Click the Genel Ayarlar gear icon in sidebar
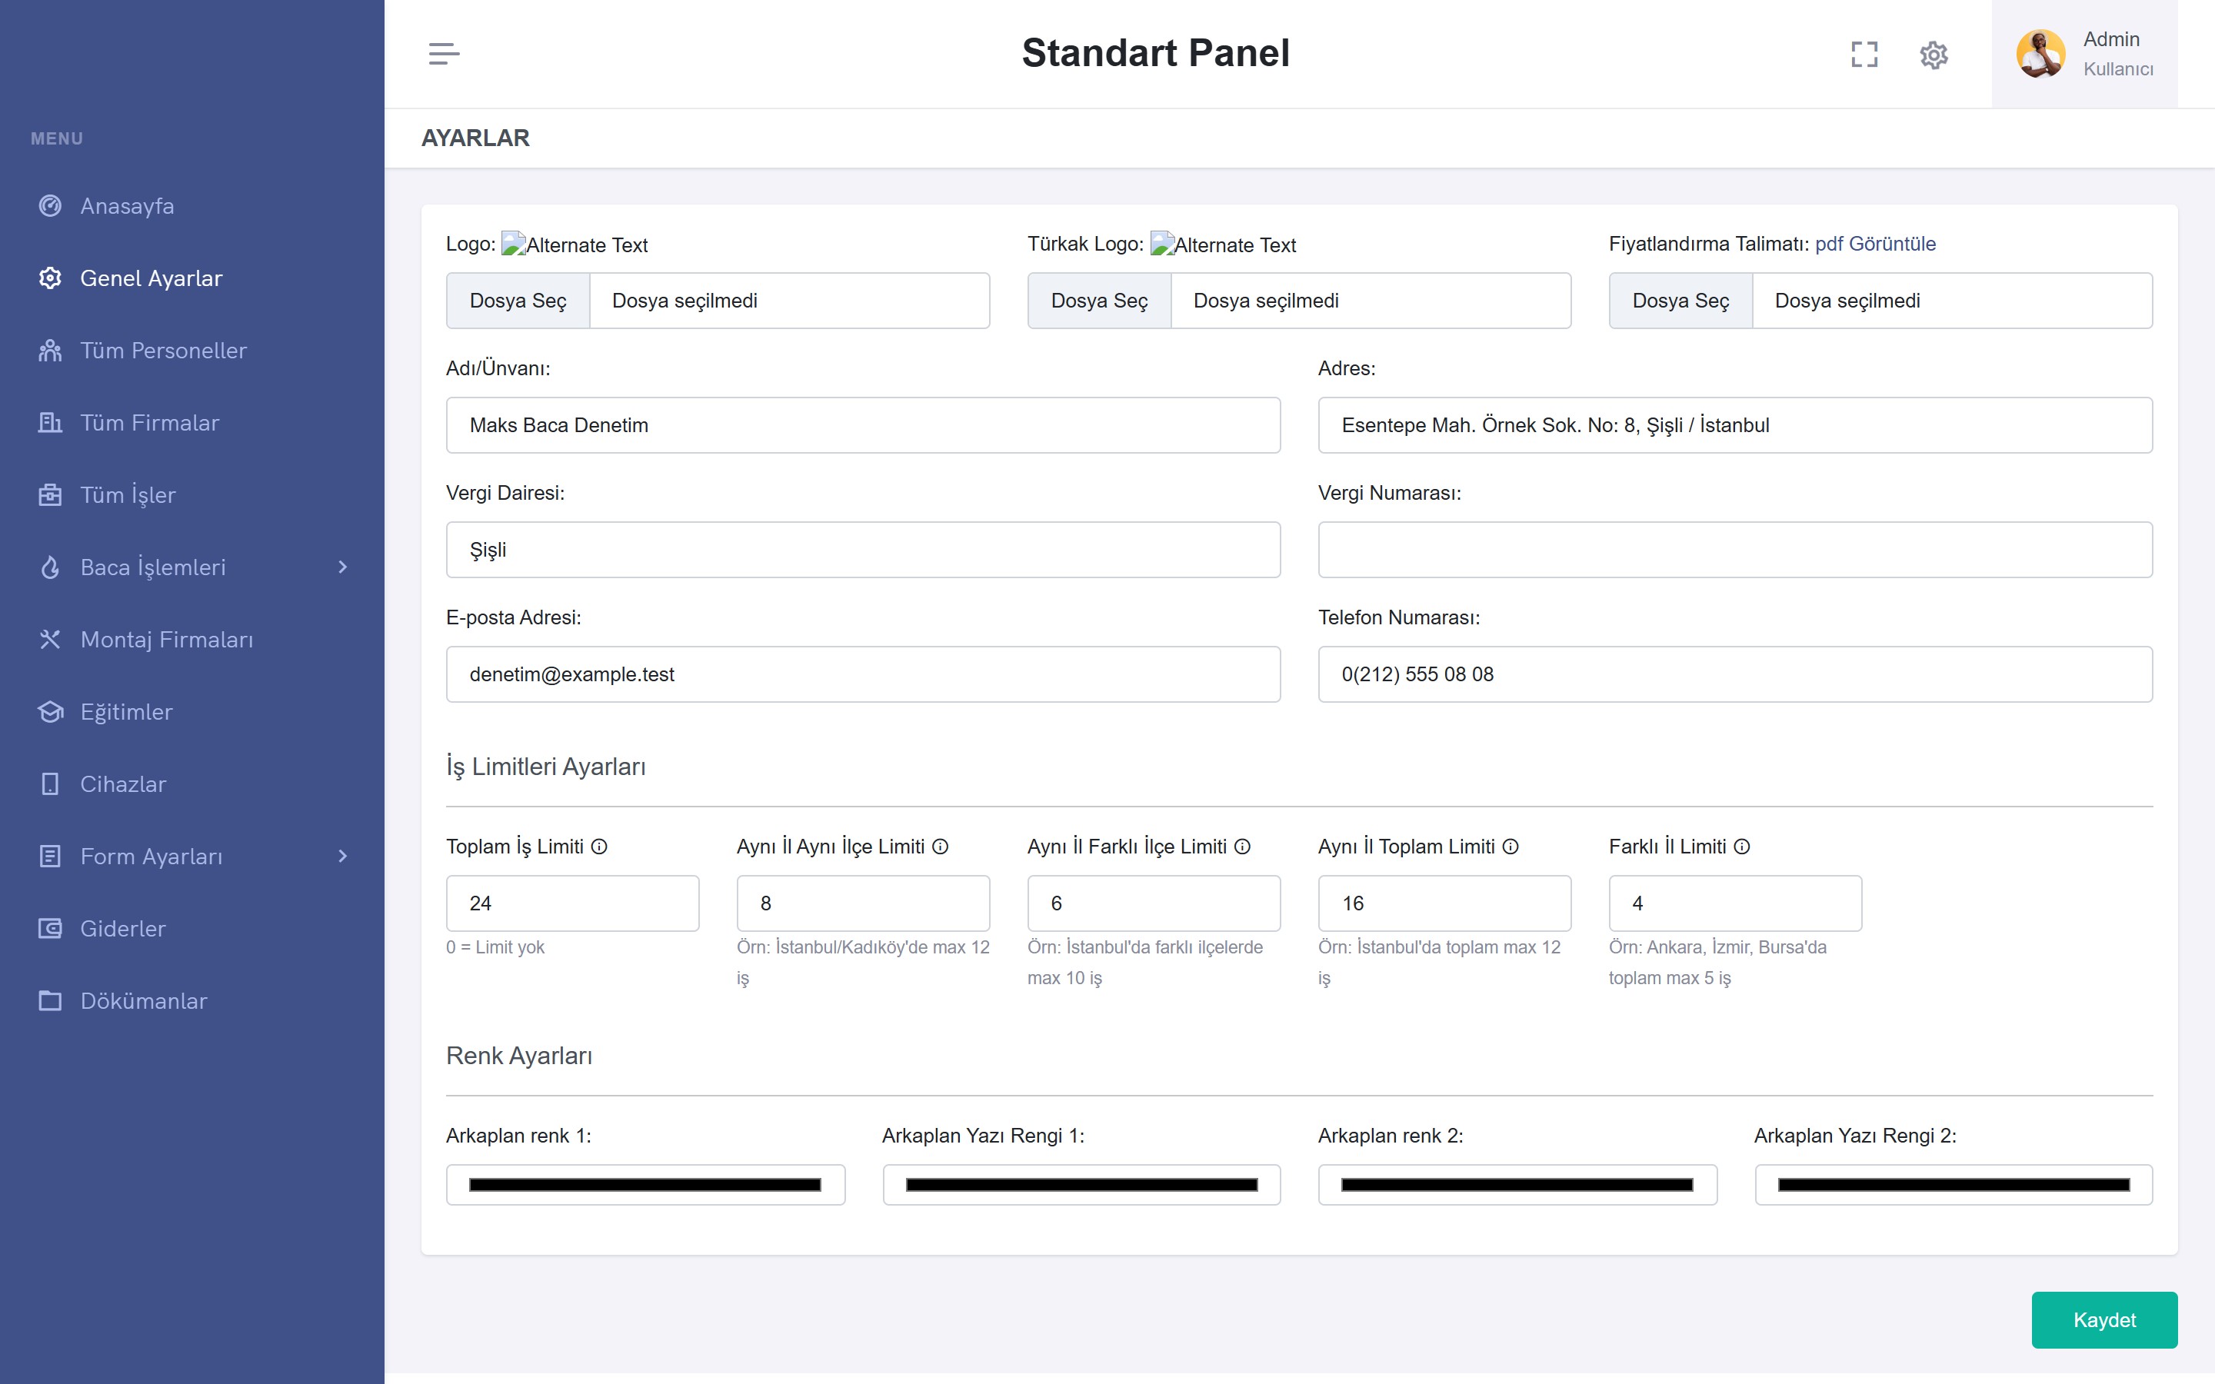 tap(50, 278)
